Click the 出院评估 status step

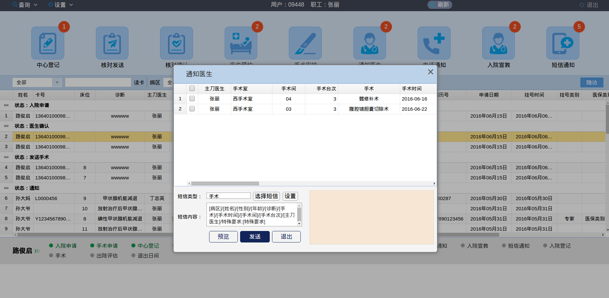coord(104,256)
